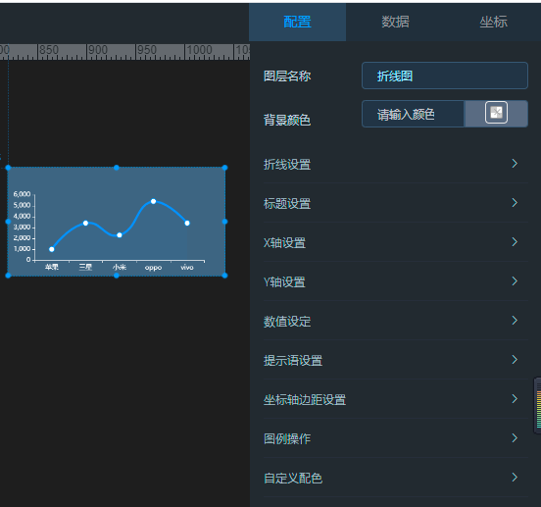This screenshot has height=507, width=541.
Task: Click the 三星 data point on chart
Action: pyautogui.click(x=85, y=223)
